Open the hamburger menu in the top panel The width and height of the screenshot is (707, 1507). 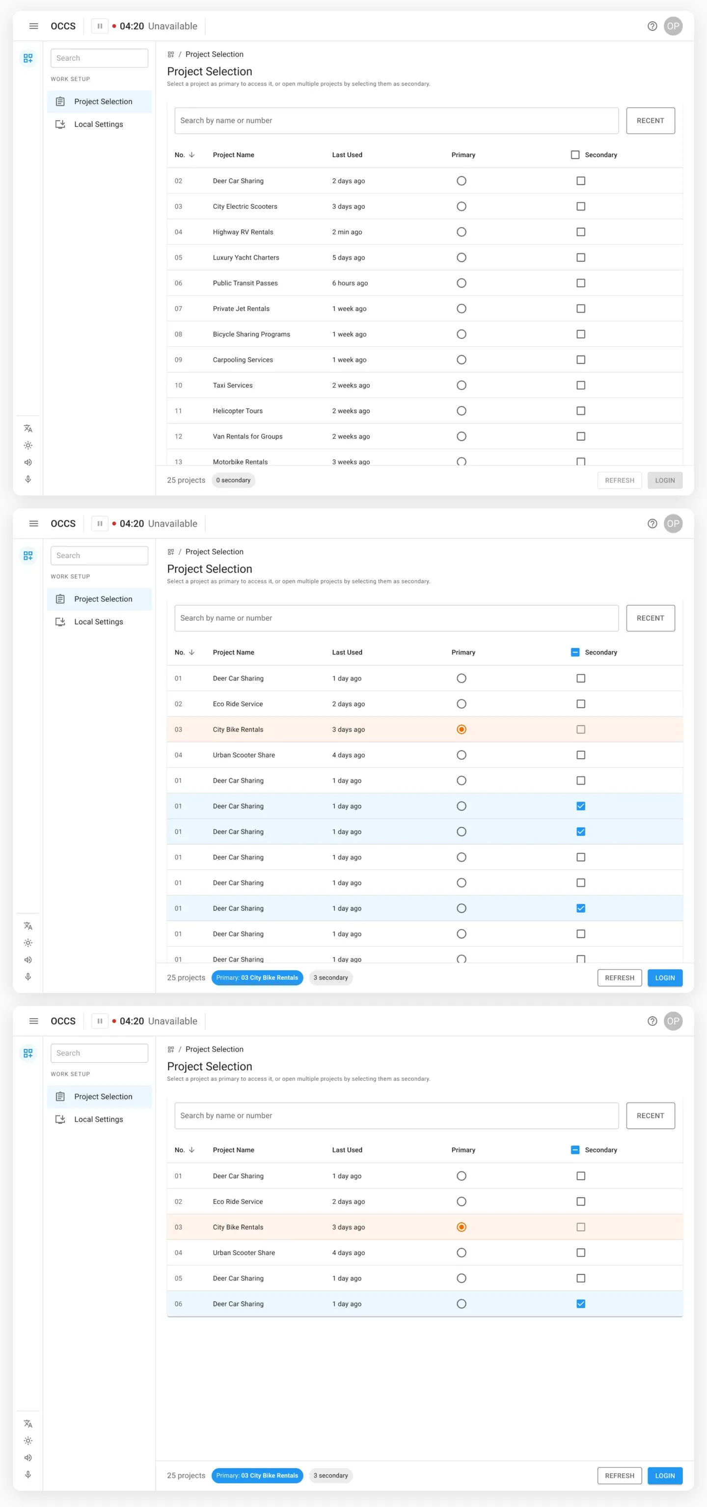pos(33,27)
